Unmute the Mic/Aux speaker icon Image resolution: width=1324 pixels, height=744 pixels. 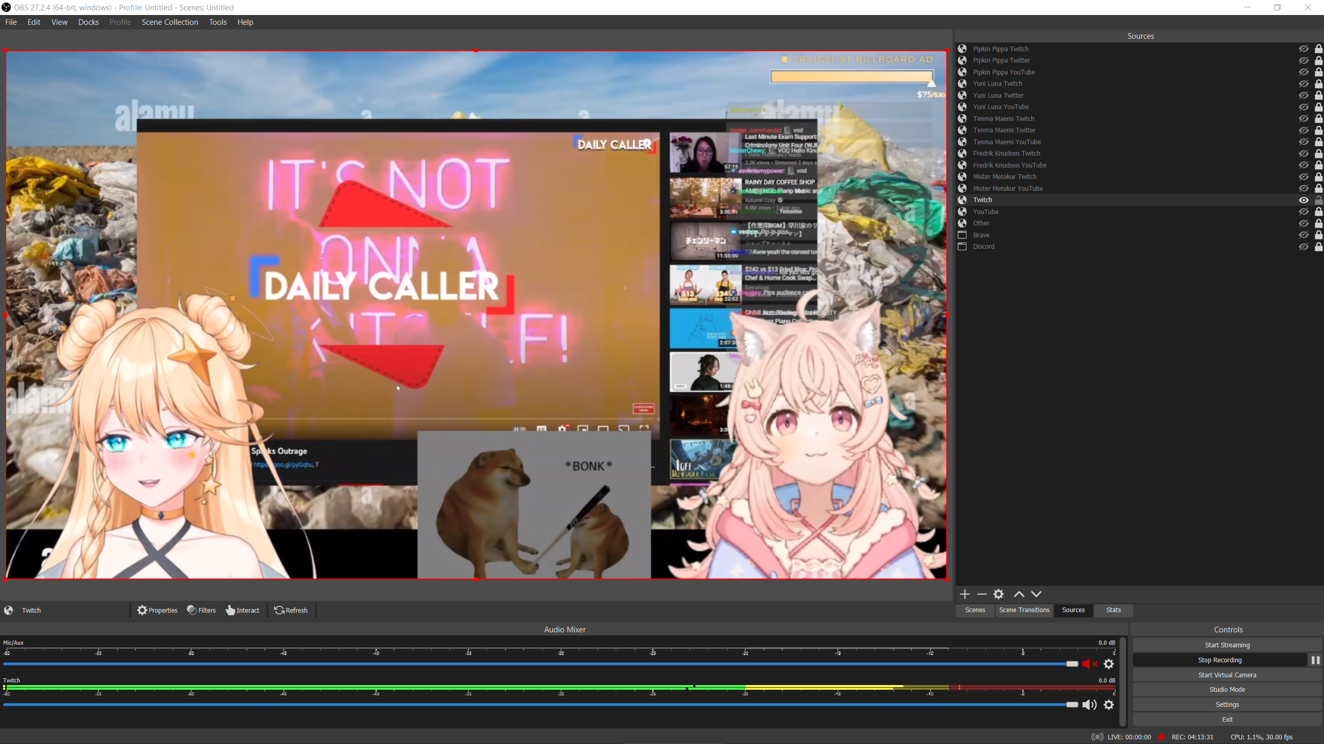click(x=1090, y=664)
